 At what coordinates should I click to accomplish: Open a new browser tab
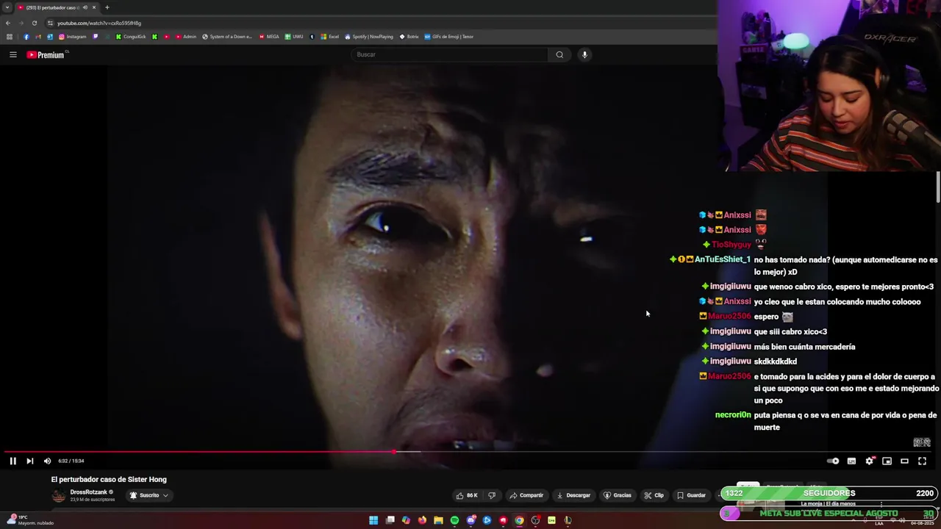tap(107, 7)
